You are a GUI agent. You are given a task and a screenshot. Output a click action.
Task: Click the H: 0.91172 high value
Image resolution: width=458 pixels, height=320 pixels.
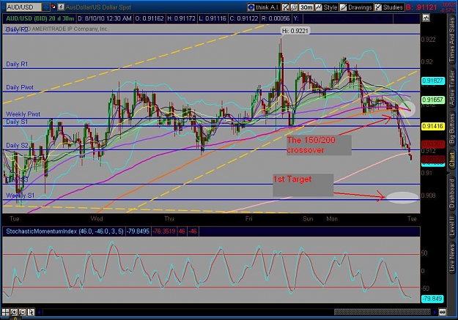[181, 18]
